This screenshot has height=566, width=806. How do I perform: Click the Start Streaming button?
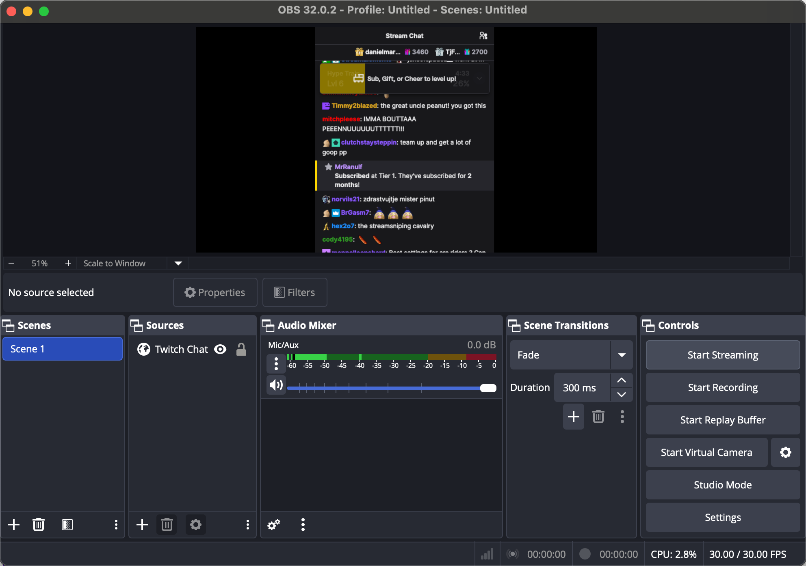pyautogui.click(x=722, y=354)
